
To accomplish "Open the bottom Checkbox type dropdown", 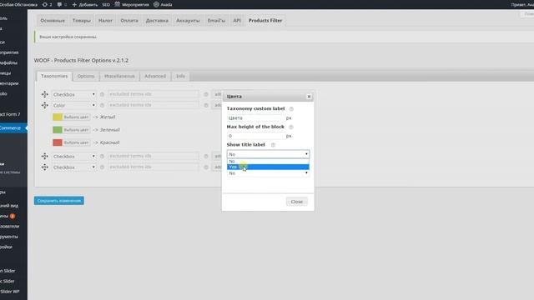I will [73, 167].
